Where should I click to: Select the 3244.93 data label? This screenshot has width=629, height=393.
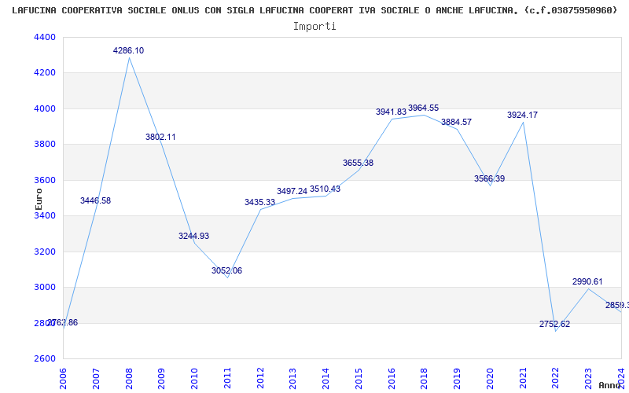[x=193, y=236]
